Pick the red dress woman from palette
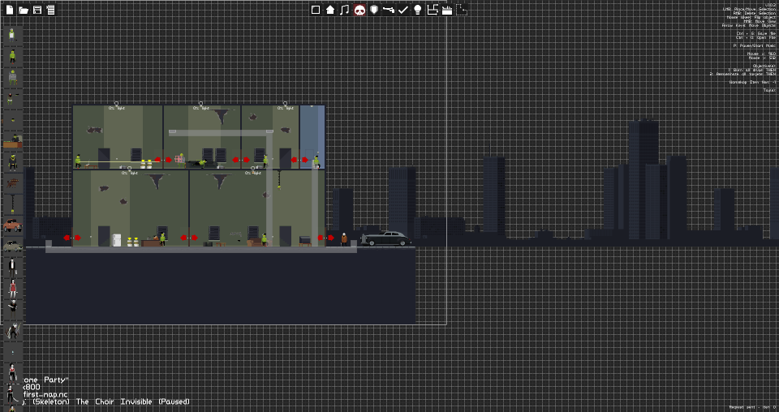 (x=13, y=289)
